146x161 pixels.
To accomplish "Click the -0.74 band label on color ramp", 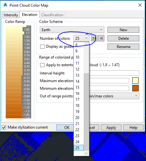I will coord(26,93).
